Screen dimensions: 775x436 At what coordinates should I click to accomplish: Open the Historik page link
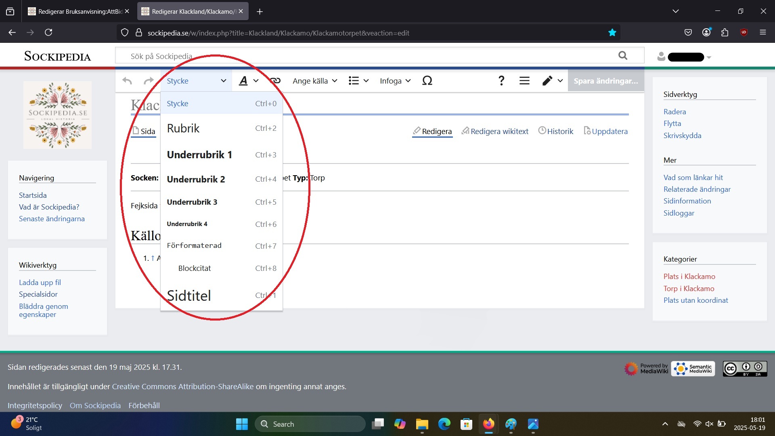559,131
